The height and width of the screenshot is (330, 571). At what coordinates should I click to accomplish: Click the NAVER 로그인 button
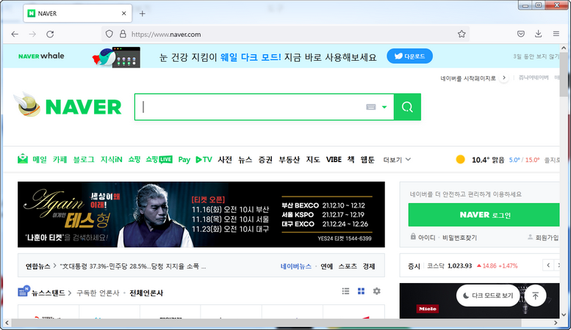484,215
